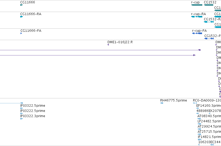This screenshot has width=221, height=146.
Task: Click the AT29924.5prime EST glyph
Action: coord(199,129)
